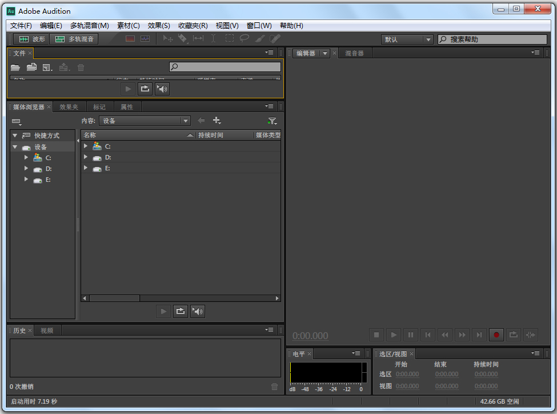Open the 效果(S) menu
Viewport: 557px width, 414px height.
click(x=159, y=26)
